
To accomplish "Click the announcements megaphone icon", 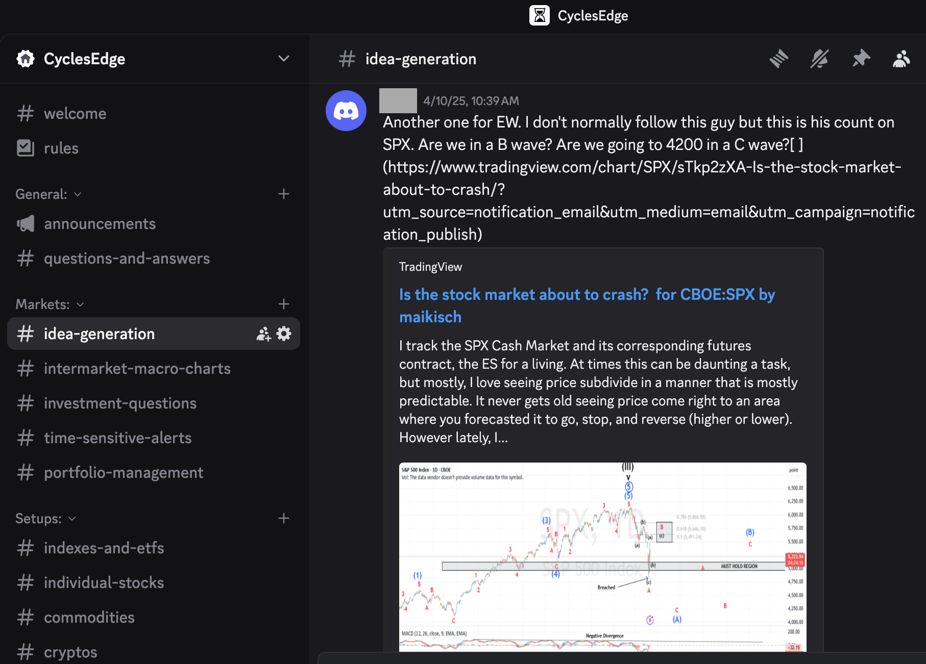I will (26, 223).
